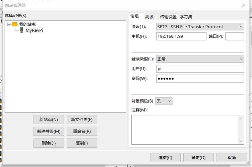Open the 协议 protocol dropdown
The image size is (252, 167).
point(200,27)
